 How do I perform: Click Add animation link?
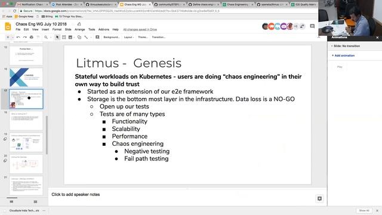click(343, 56)
